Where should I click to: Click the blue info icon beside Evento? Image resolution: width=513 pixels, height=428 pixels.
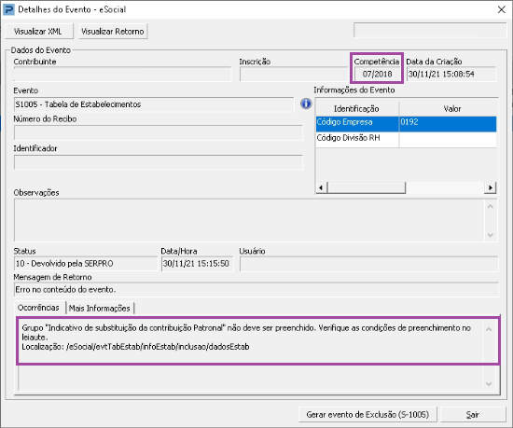coord(306,104)
